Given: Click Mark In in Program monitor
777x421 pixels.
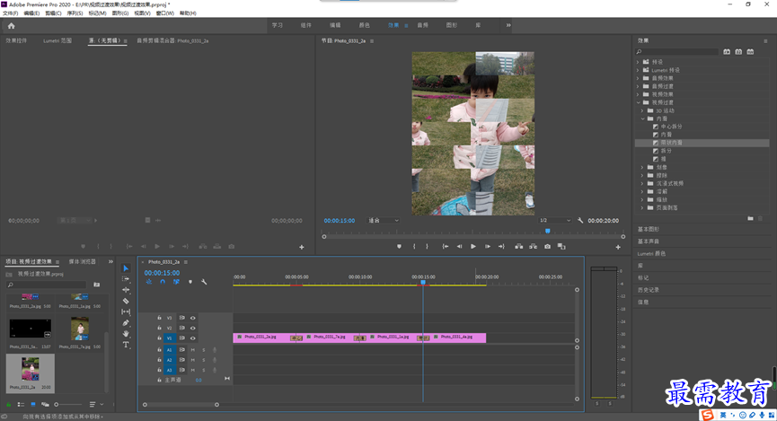Looking at the screenshot, I should (x=414, y=246).
